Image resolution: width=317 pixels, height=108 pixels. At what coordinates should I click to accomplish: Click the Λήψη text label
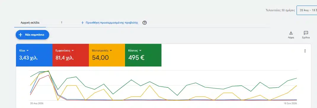[291, 38]
